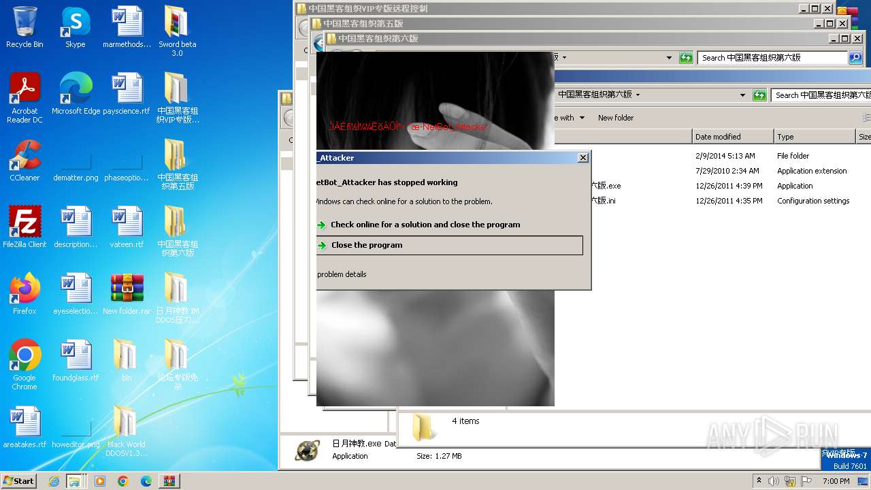Click the Internet Explorer taskbar icon
The image size is (871, 490).
coord(54,481)
